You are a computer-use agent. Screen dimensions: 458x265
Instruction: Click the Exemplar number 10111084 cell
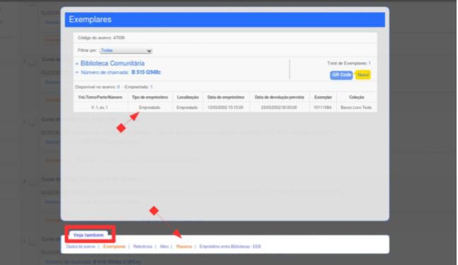tap(323, 107)
